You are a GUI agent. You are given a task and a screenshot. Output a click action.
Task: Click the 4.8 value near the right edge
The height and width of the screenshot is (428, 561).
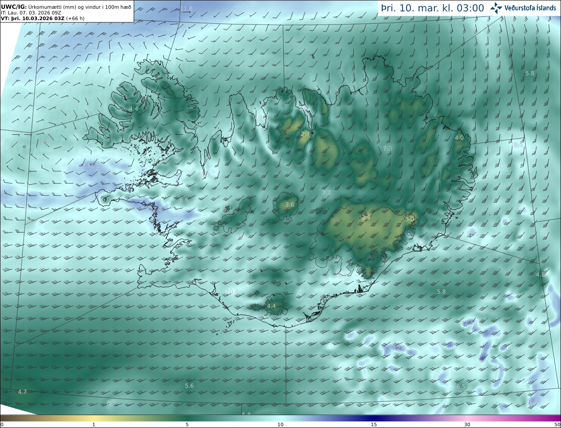[x=541, y=274]
